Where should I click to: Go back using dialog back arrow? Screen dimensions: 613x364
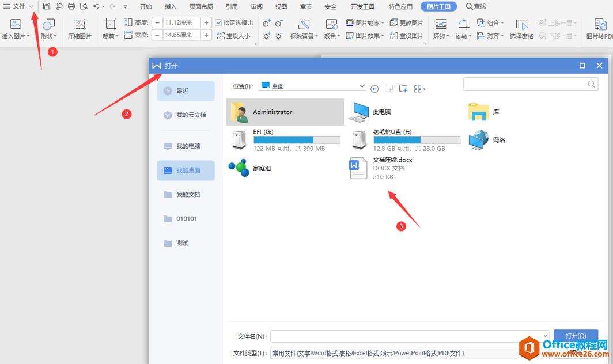374,89
